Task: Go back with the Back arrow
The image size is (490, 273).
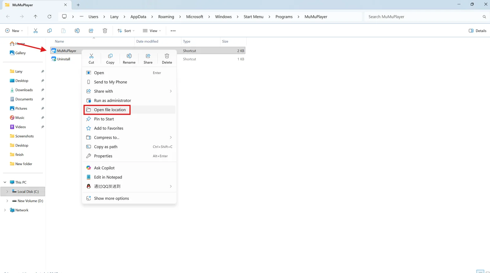Action: (8, 17)
